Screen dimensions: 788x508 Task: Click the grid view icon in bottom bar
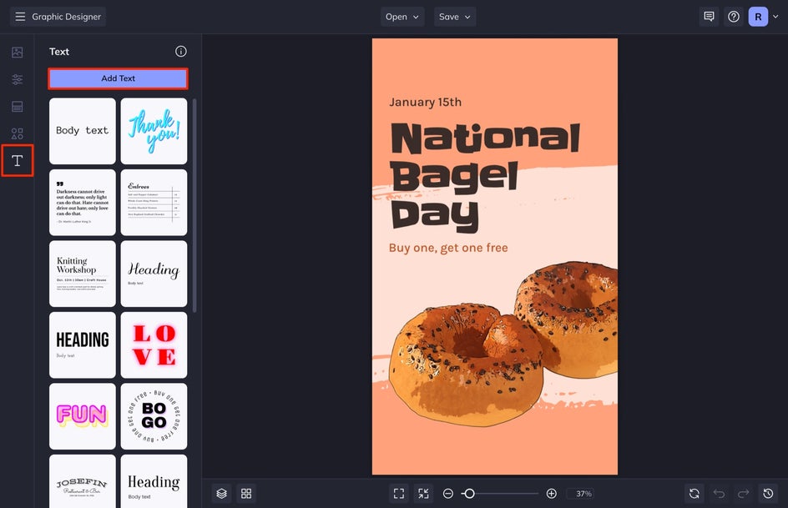pos(246,494)
